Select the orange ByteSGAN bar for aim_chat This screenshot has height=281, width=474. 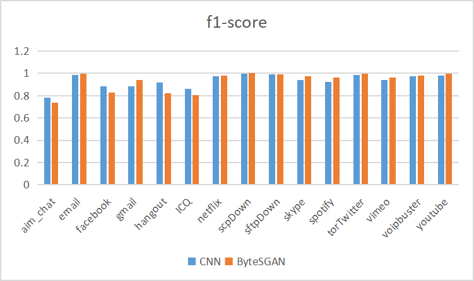[55, 144]
